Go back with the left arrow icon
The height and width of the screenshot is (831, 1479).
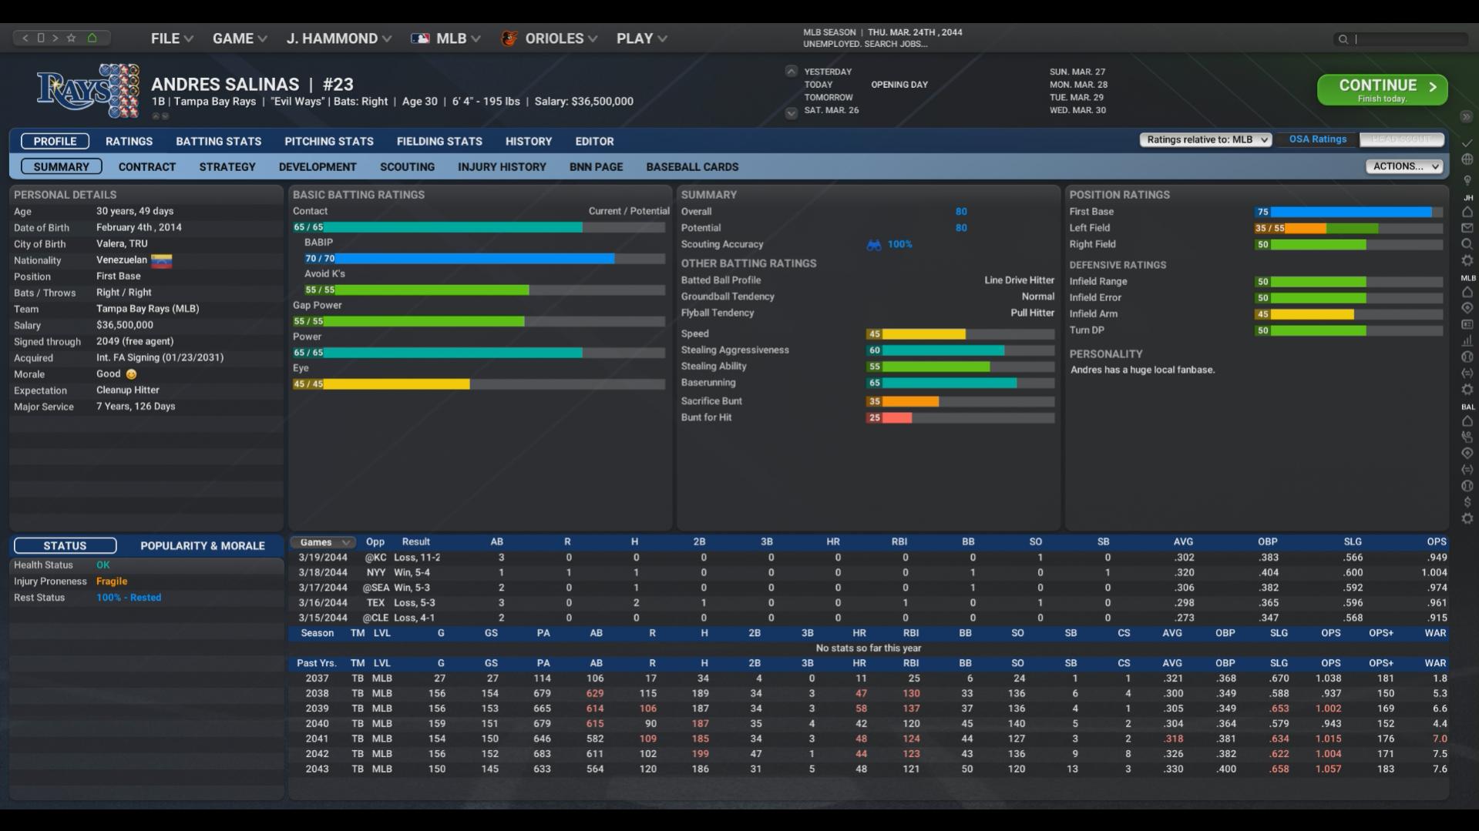(x=25, y=38)
